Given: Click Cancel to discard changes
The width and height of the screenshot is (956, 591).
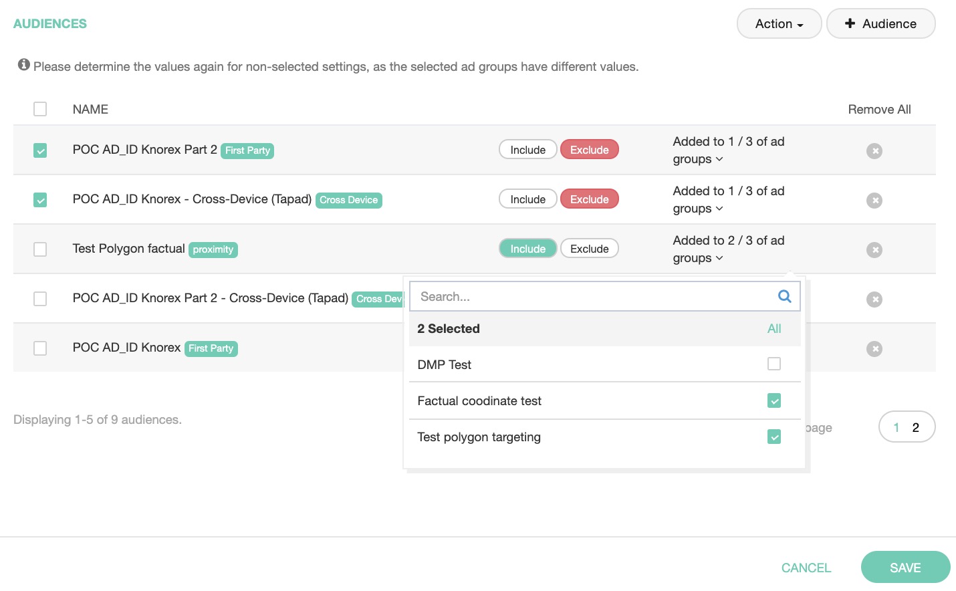Looking at the screenshot, I should 806,568.
